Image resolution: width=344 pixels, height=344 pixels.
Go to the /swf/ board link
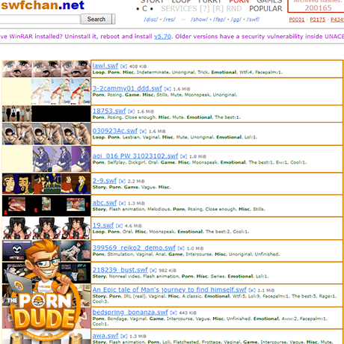pyautogui.click(x=253, y=19)
